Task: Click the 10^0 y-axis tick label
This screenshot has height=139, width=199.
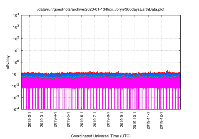Action: [16, 62]
